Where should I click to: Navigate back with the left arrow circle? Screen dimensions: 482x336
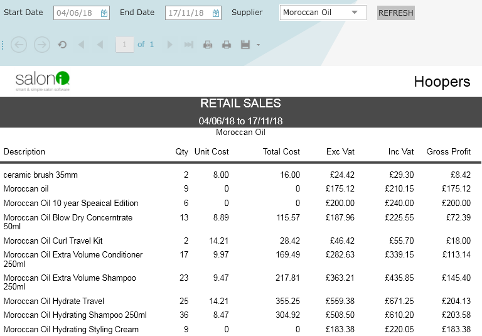(19, 45)
